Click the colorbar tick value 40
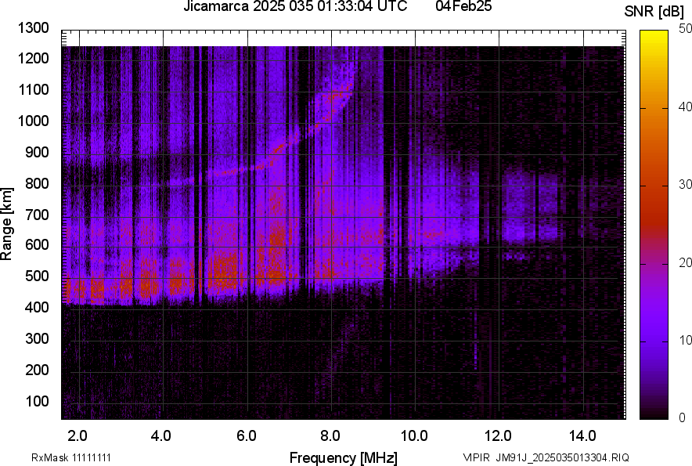The image size is (692, 466). (684, 107)
